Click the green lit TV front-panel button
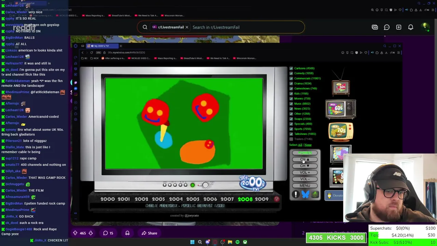 pos(193,185)
